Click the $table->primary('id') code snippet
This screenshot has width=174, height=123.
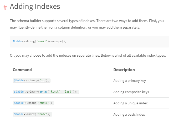(32, 81)
